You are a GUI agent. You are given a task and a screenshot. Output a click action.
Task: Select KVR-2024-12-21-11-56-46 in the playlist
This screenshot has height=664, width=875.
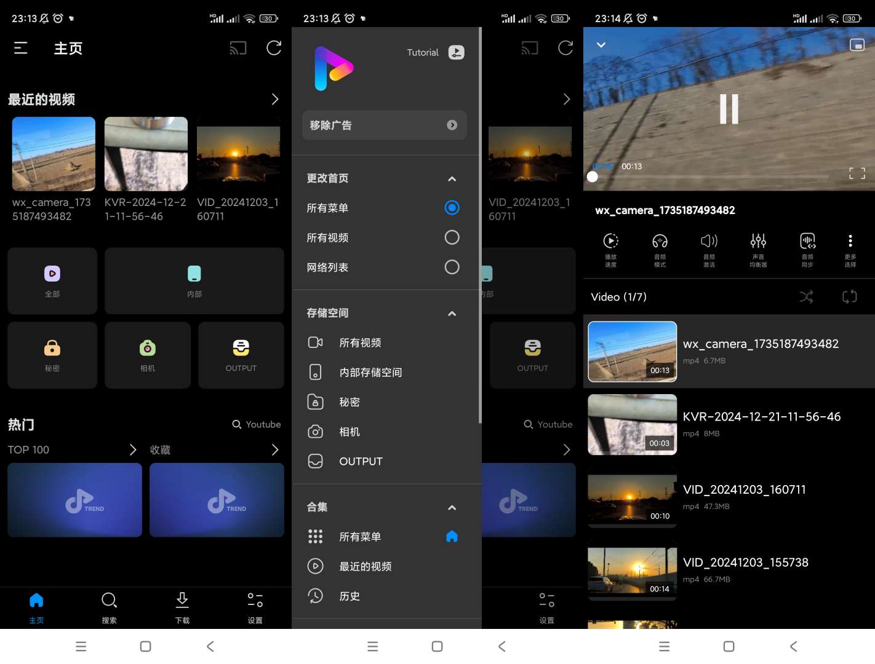coord(729,424)
